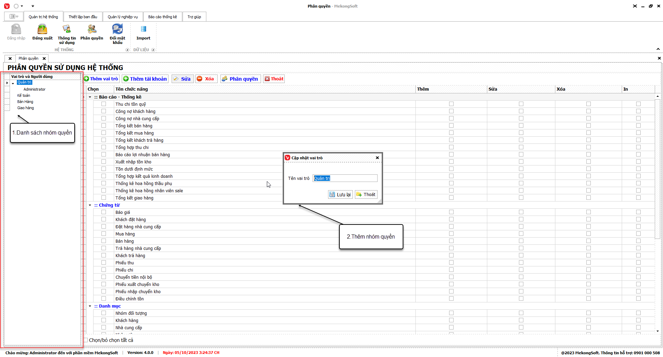Open HỆ THỐNG group dialog launcher

[x=127, y=50]
